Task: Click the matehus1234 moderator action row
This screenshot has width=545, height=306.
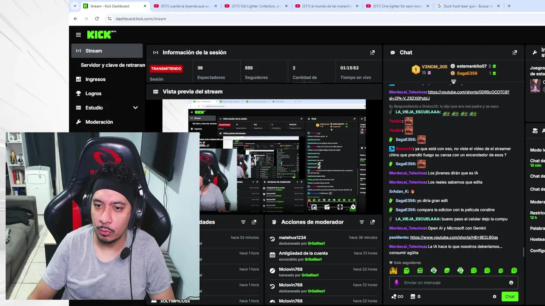Action: click(324, 240)
